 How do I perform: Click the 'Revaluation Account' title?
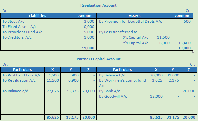point(98,5)
